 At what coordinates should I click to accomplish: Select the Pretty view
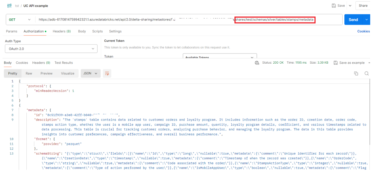point(13,73)
